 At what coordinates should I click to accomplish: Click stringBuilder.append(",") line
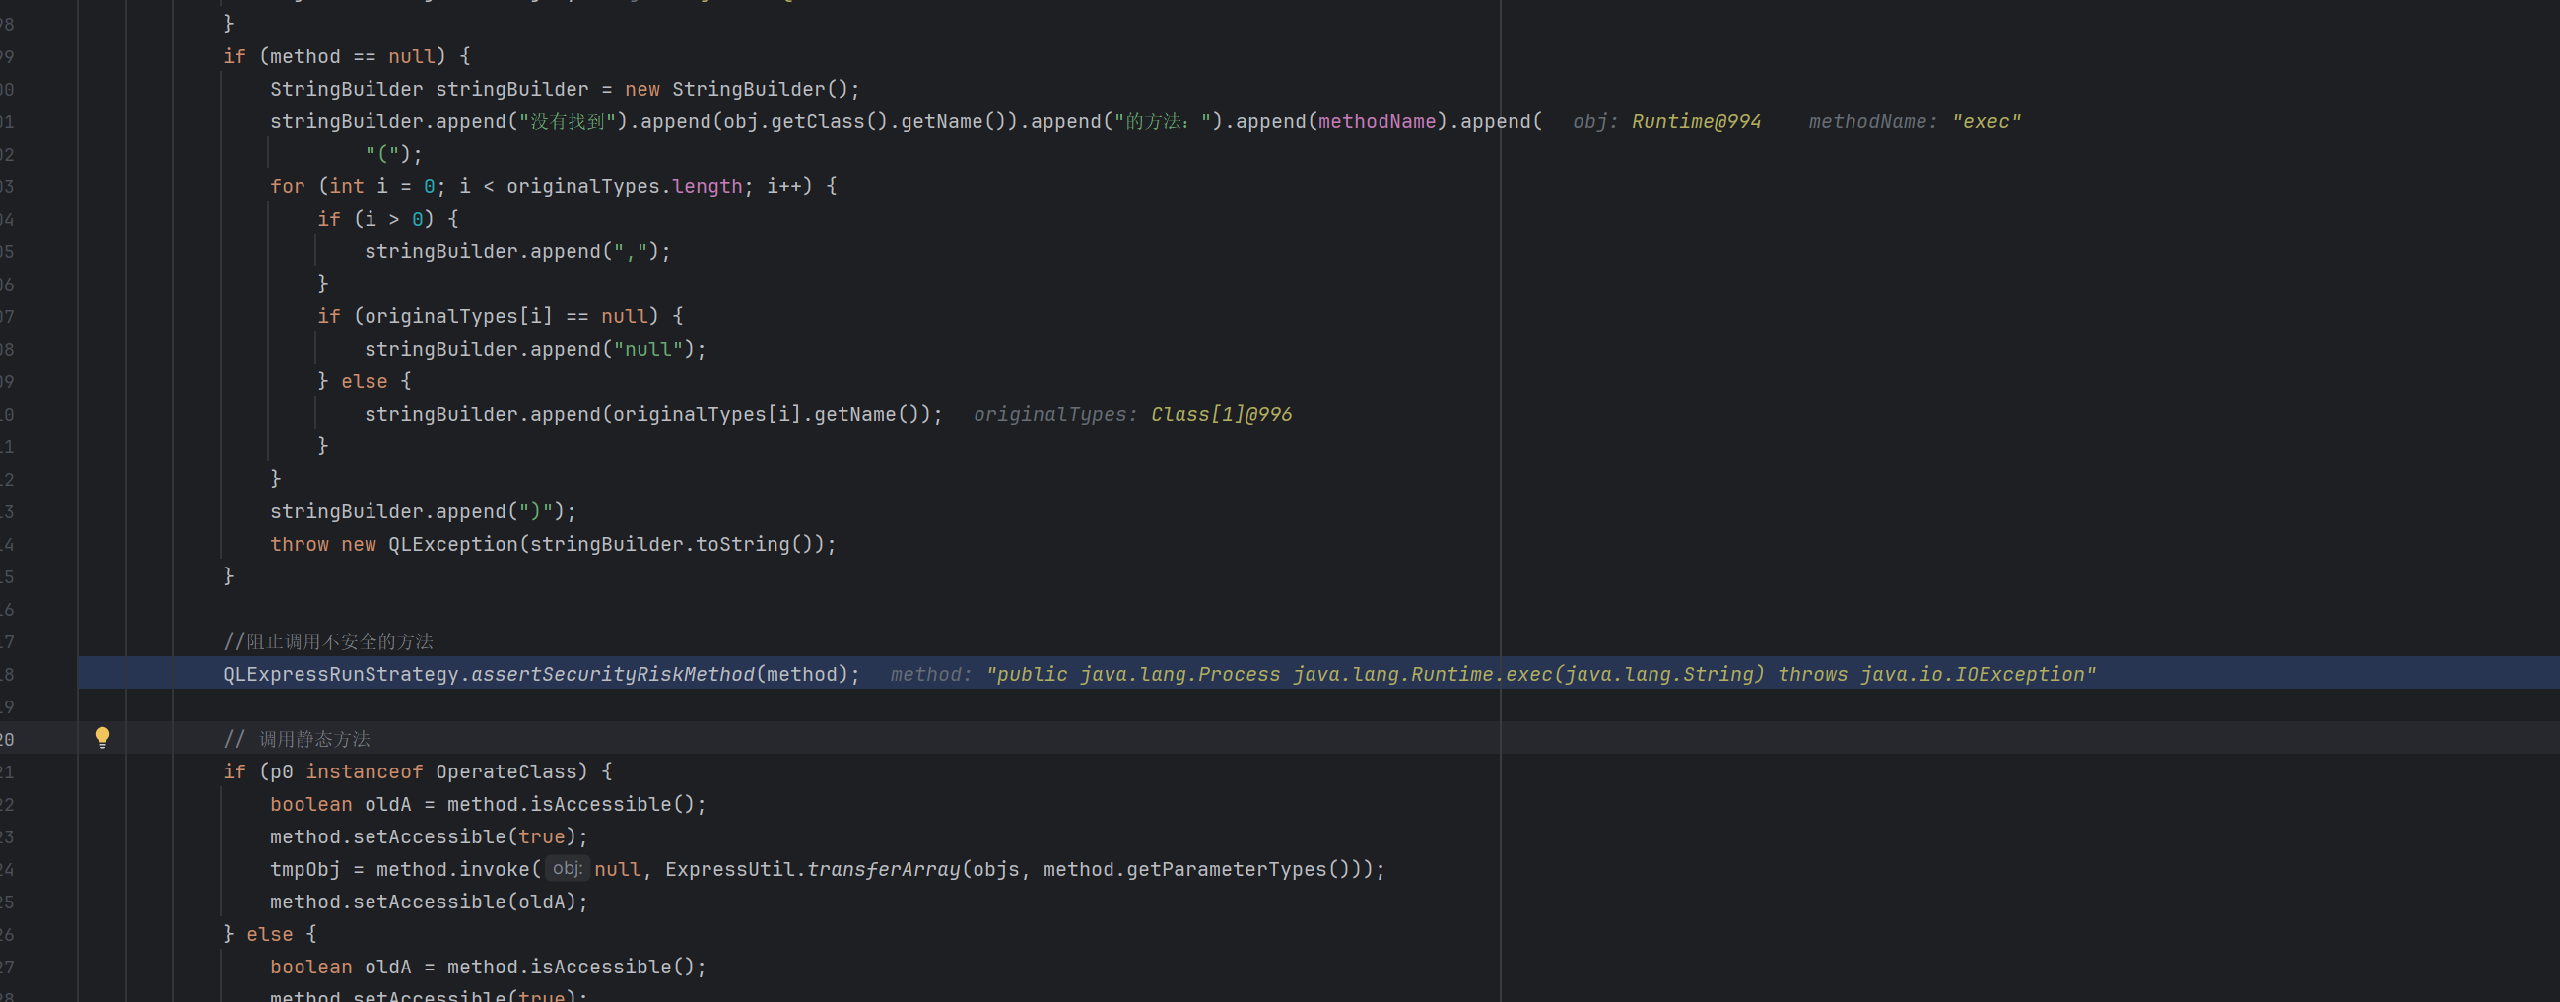(x=516, y=251)
